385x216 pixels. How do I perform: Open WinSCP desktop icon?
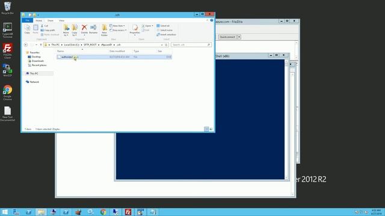coord(7,70)
